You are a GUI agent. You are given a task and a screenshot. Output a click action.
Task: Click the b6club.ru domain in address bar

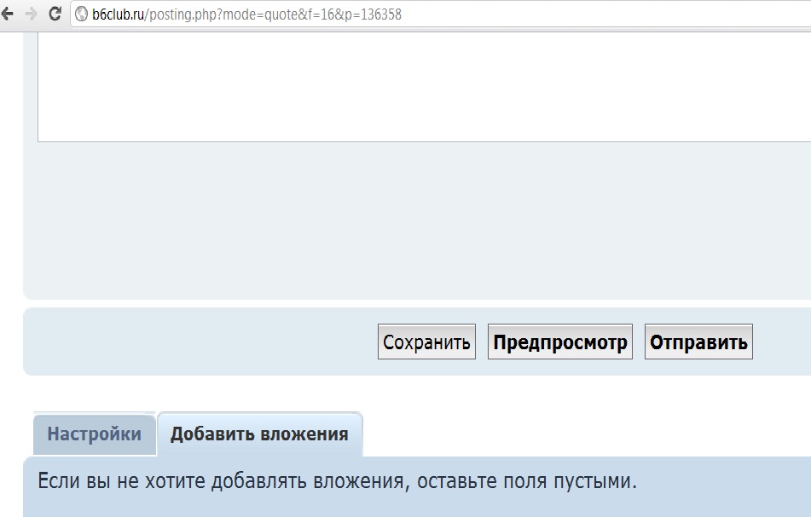coord(119,14)
